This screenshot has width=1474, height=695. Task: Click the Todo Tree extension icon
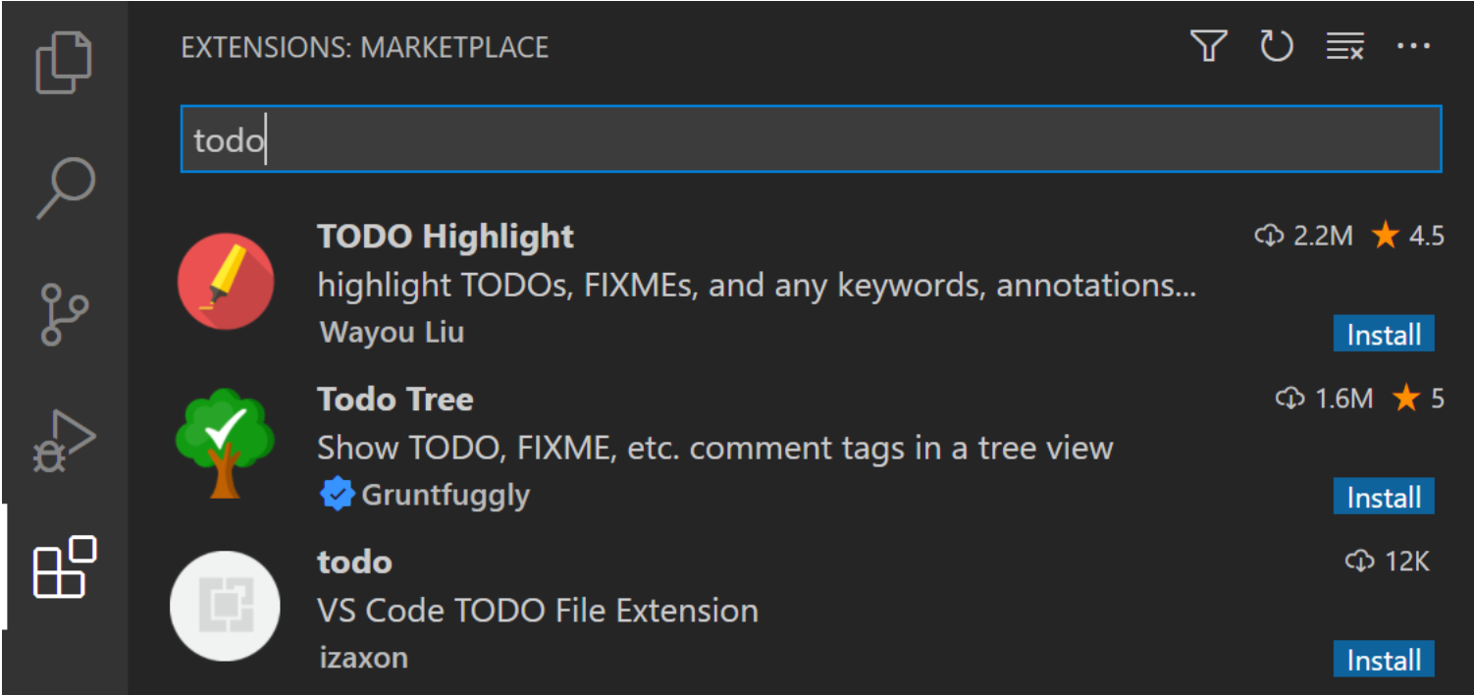[x=225, y=444]
